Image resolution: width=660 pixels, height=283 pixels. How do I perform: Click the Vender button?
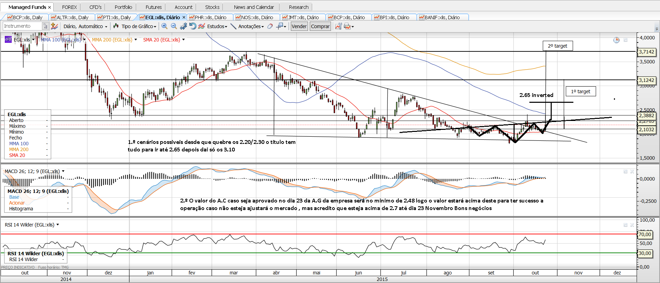(299, 26)
